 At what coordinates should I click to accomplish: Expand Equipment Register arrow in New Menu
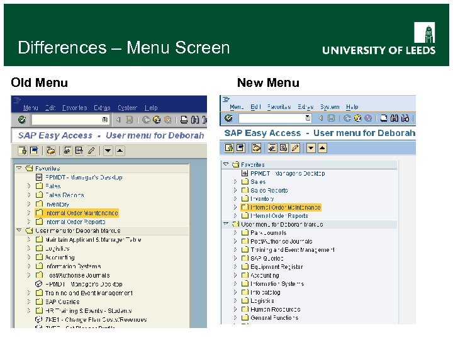click(x=235, y=266)
